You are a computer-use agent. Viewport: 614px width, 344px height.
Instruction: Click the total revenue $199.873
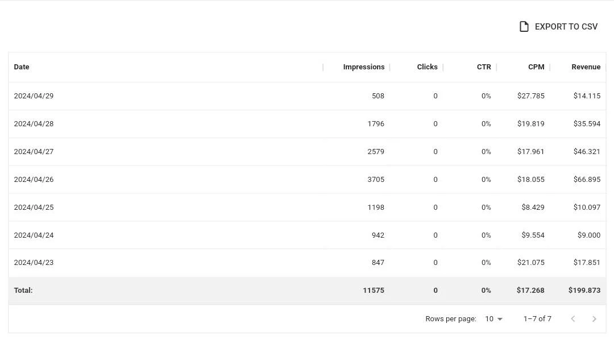point(584,291)
